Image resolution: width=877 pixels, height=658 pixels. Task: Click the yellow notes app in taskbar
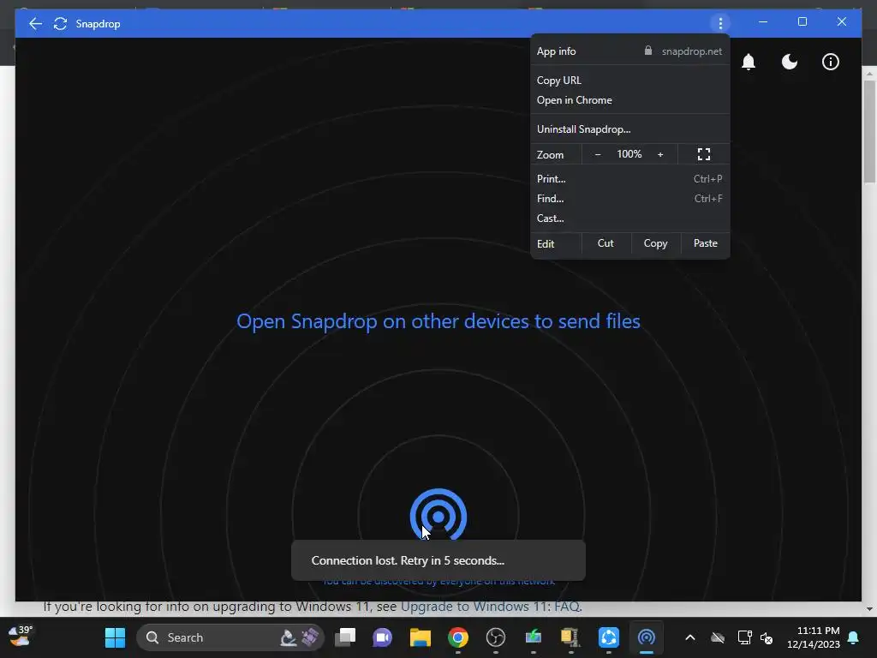[570, 637]
